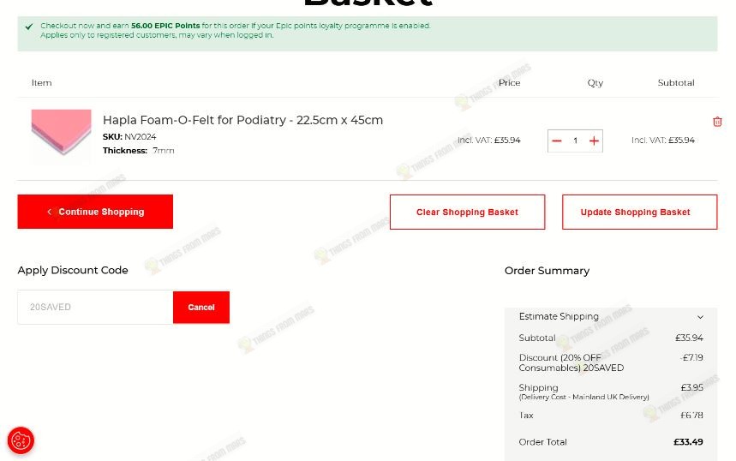Click the 'Delivery Cost - Mainland UK Delivery' note
Screen dimensions: 736x461
pos(584,397)
